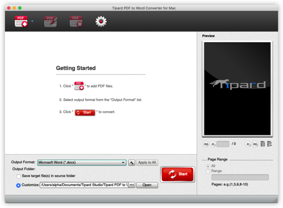
Task: Click the Remove PDF toolbar icon
Action: [76, 22]
